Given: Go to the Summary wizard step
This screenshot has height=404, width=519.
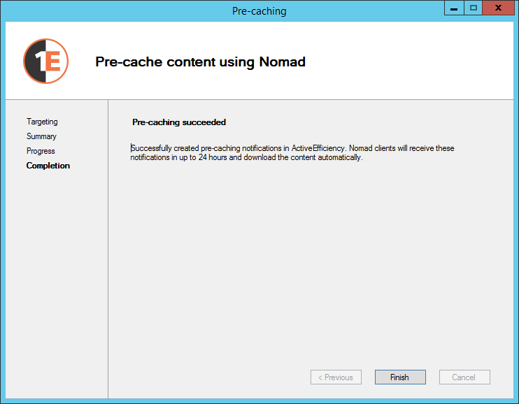Looking at the screenshot, I should click(41, 136).
